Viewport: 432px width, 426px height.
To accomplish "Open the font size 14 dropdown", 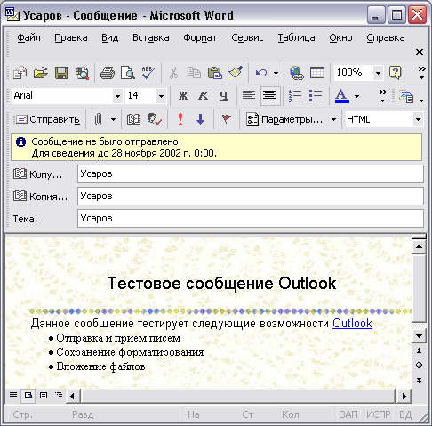I will tap(161, 96).
